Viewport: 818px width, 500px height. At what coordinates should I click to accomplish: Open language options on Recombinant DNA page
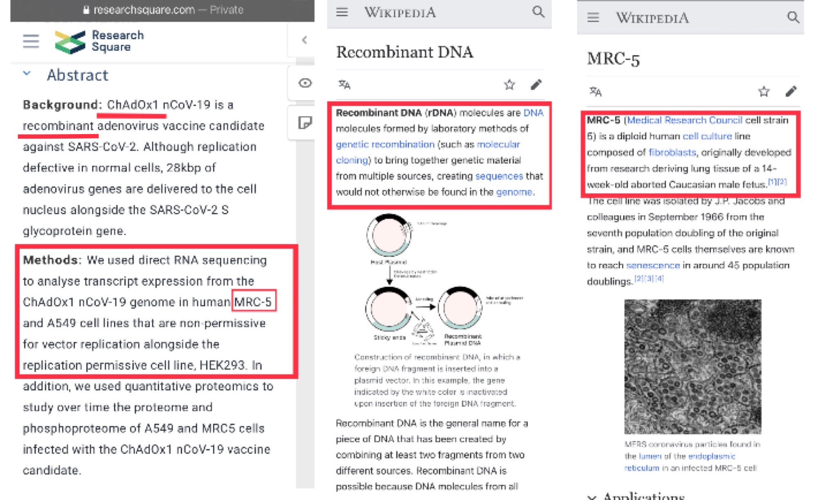click(344, 85)
